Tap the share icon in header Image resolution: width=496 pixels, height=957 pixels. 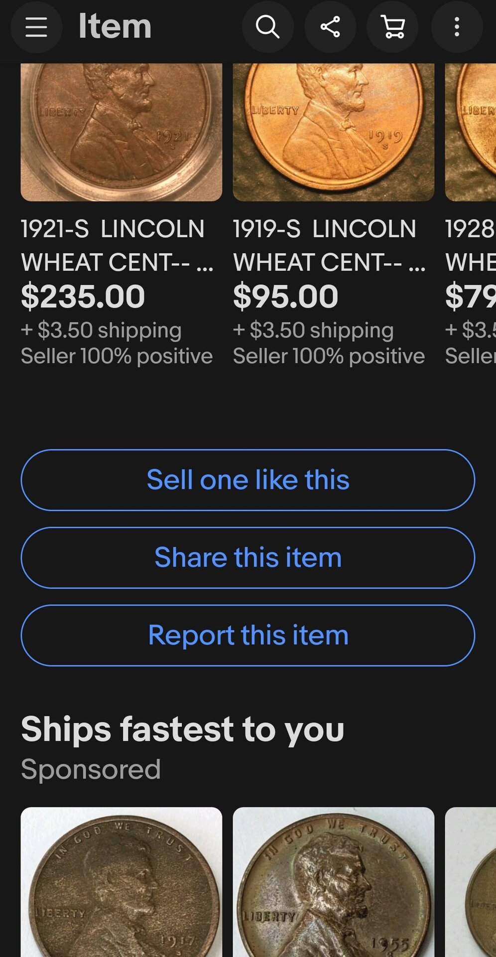(x=330, y=27)
